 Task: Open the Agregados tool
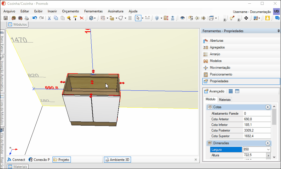pos(241,47)
